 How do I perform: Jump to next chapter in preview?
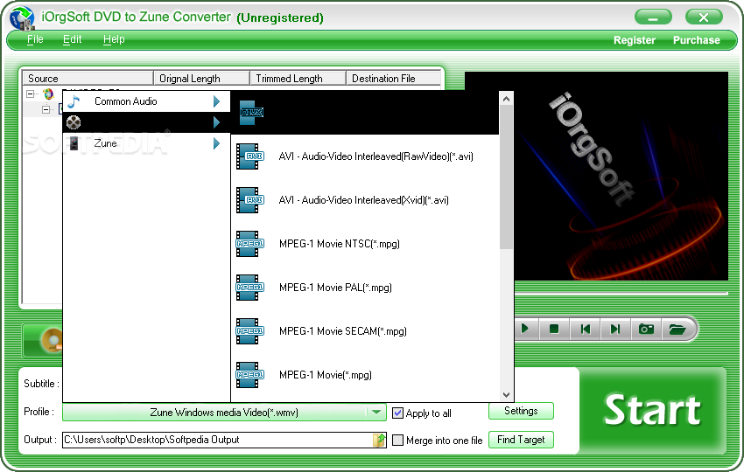tap(615, 329)
